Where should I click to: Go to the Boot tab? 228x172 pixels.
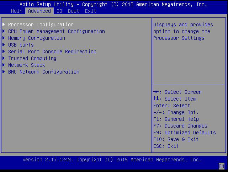pyautogui.click(x=73, y=11)
